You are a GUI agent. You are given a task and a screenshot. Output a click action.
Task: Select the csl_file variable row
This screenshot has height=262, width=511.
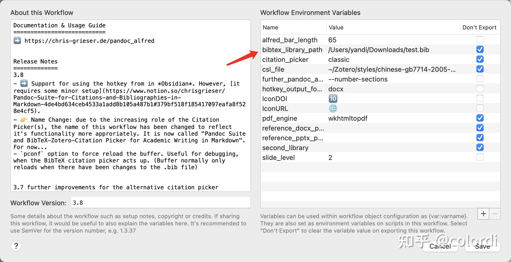coord(273,69)
